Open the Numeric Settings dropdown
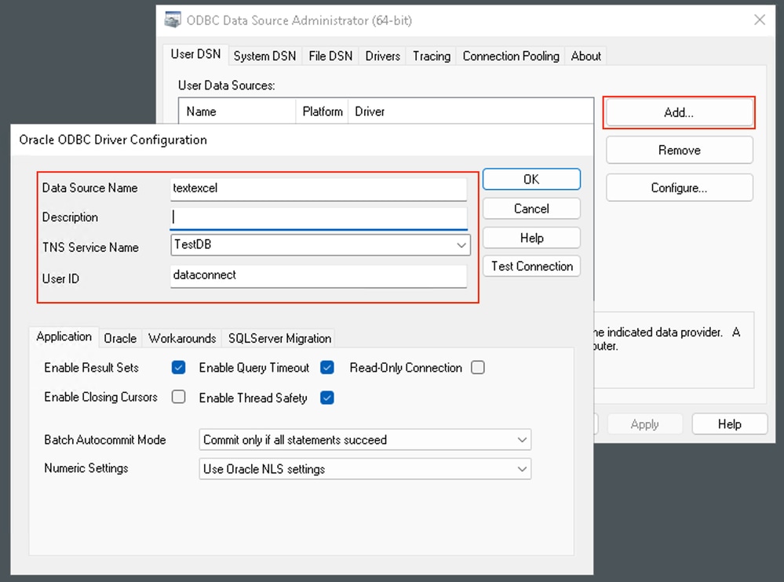The width and height of the screenshot is (784, 582). click(365, 469)
